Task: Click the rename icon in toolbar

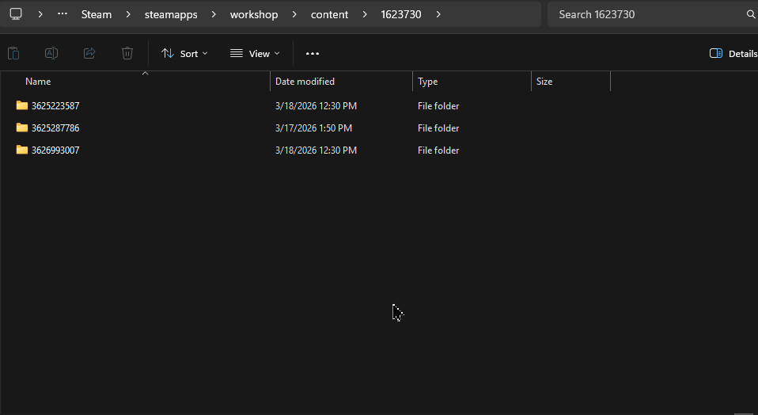Action: coord(51,53)
